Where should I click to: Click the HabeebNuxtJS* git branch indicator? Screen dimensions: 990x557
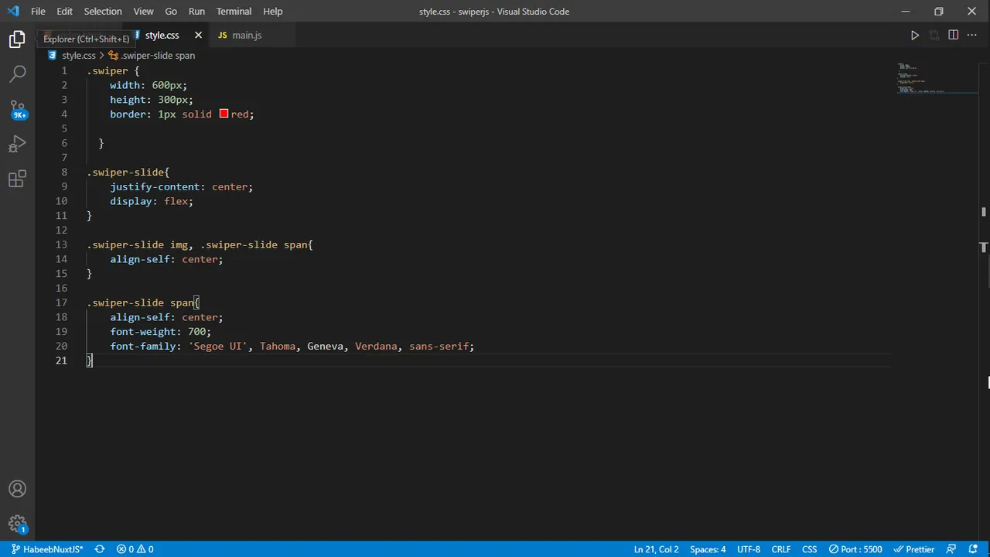point(46,549)
